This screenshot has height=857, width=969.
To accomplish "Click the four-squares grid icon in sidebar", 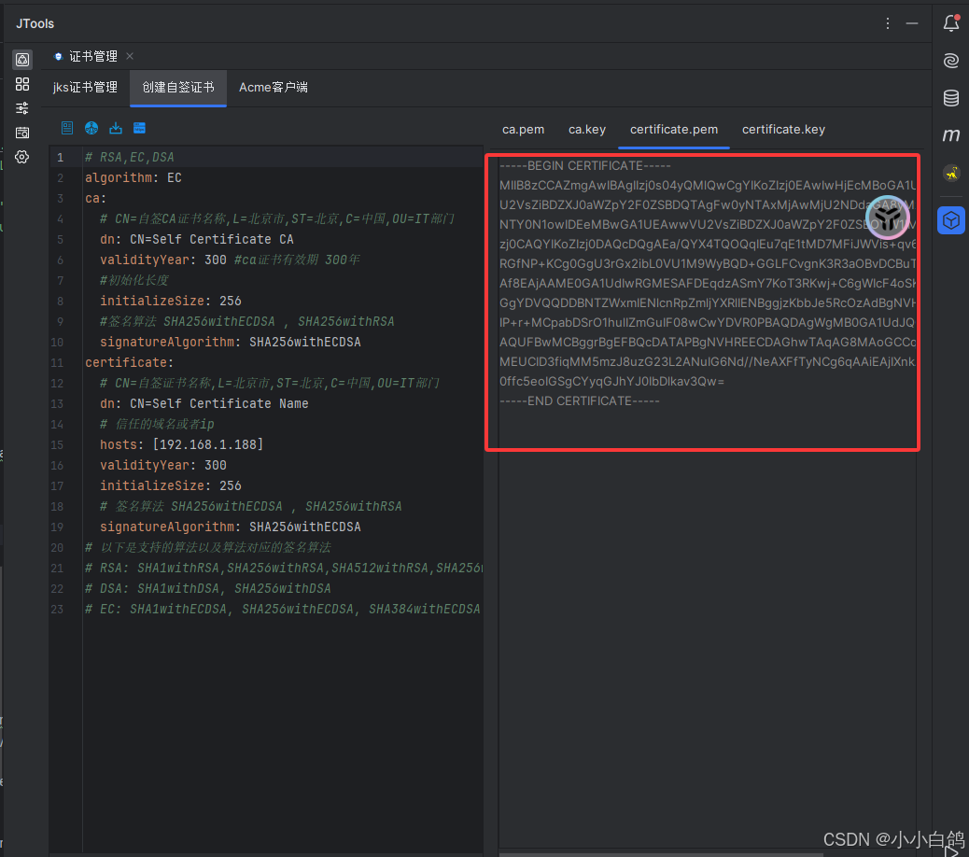I will point(22,84).
